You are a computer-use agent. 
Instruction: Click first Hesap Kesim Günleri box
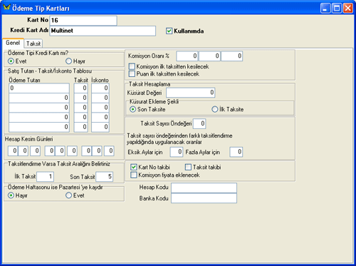(x=13, y=150)
